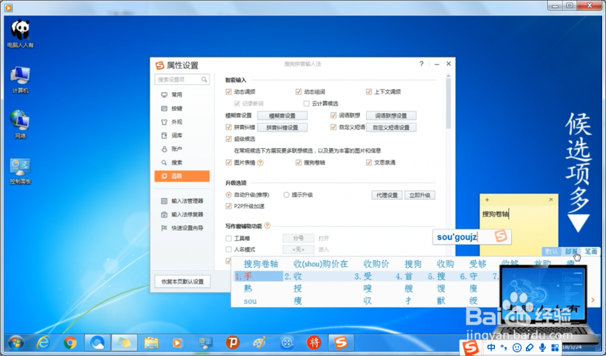Toggle punctuation mode icon on Sogou language bar
This screenshot has width=606, height=356.
pos(504,348)
